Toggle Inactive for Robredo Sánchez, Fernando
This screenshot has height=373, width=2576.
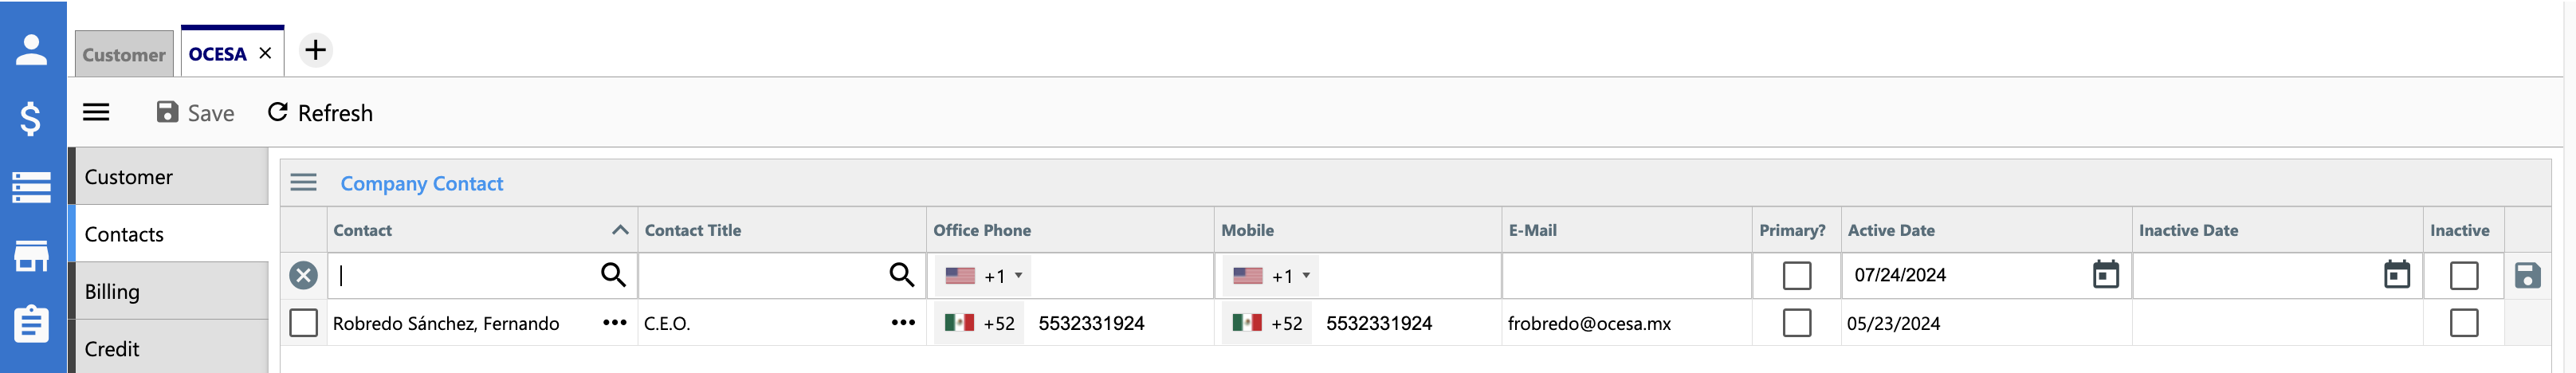2463,322
